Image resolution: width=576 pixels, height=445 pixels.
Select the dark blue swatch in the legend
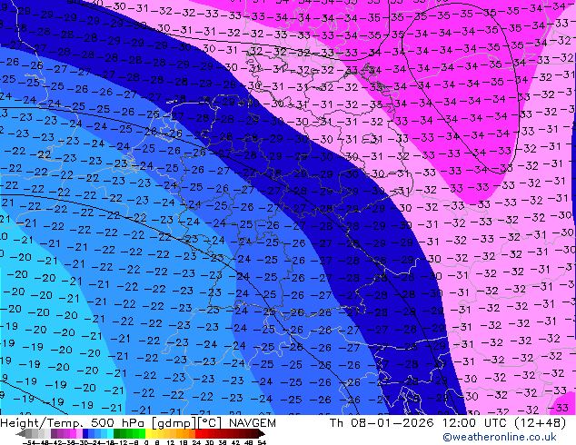click(85, 434)
